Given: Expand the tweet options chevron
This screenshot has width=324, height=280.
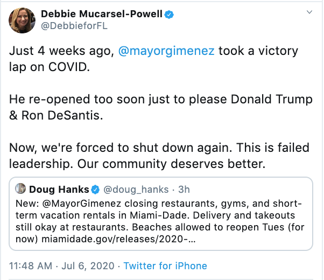Looking at the screenshot, I should pyautogui.click(x=309, y=12).
